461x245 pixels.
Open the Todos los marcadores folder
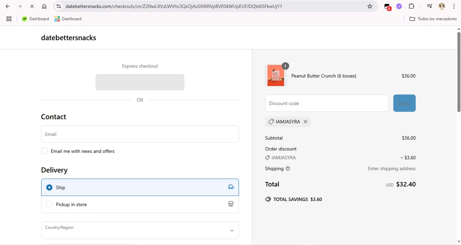[433, 19]
